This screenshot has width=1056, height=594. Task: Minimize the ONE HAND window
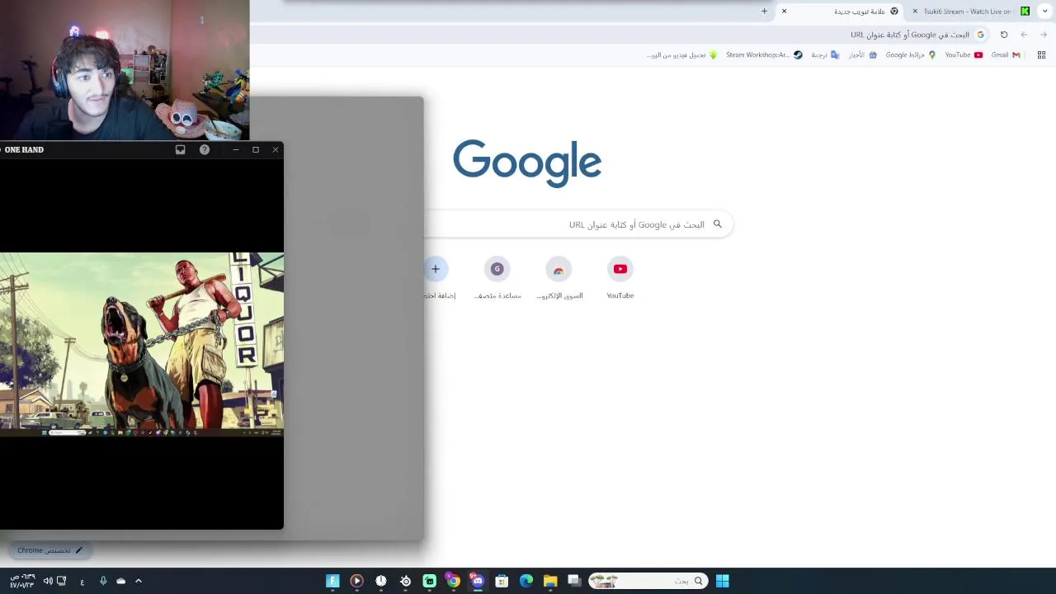pos(236,149)
